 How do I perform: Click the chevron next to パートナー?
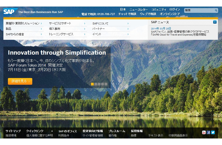tap(128, 29)
